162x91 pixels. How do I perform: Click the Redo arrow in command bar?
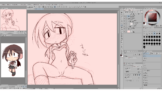(37, 7)
